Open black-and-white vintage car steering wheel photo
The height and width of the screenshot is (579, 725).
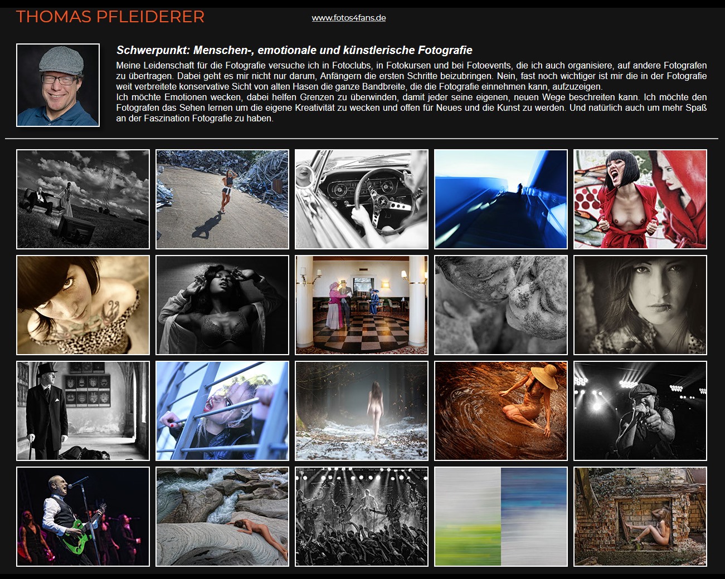tap(362, 199)
